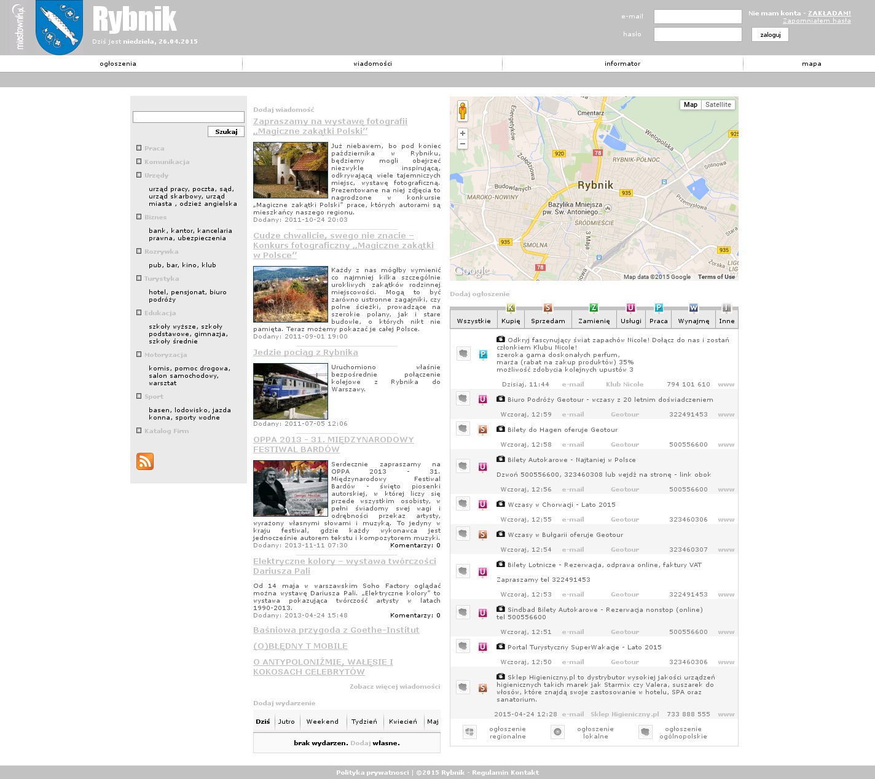Click the Rybnik coat of arms logo

point(59,28)
